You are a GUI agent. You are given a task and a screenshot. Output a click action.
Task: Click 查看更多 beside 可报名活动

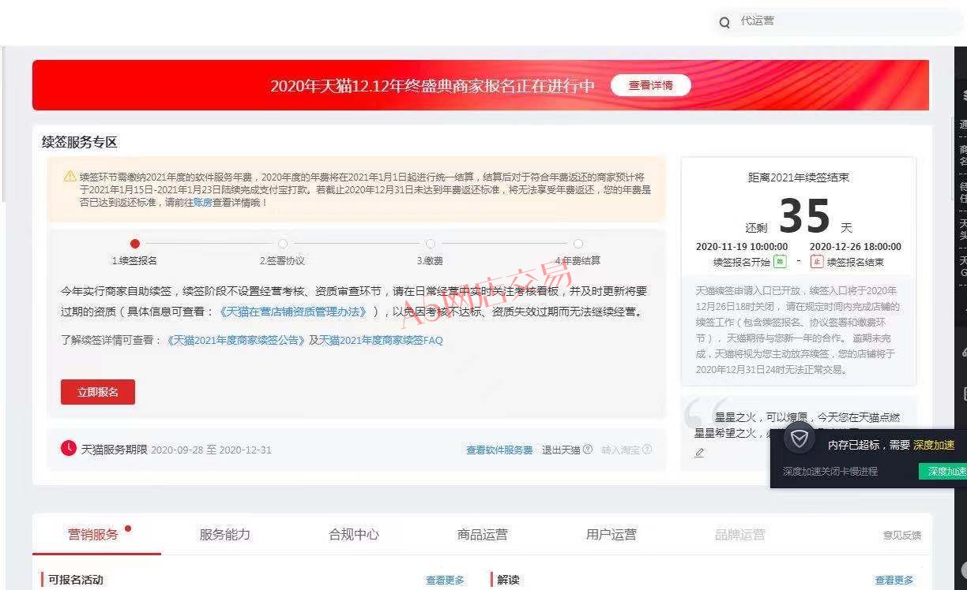445,581
